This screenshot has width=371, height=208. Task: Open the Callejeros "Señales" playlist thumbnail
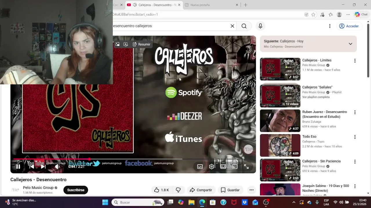tap(280, 96)
